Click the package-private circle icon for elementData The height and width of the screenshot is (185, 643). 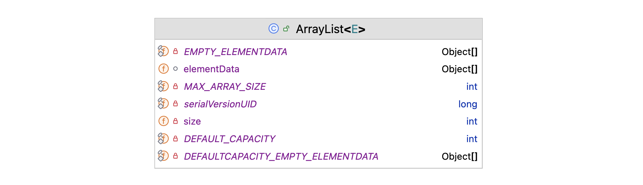click(x=175, y=69)
